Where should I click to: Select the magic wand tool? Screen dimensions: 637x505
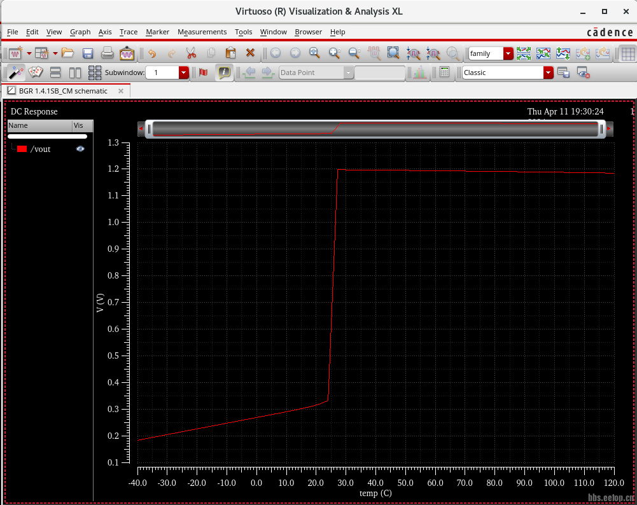point(16,73)
